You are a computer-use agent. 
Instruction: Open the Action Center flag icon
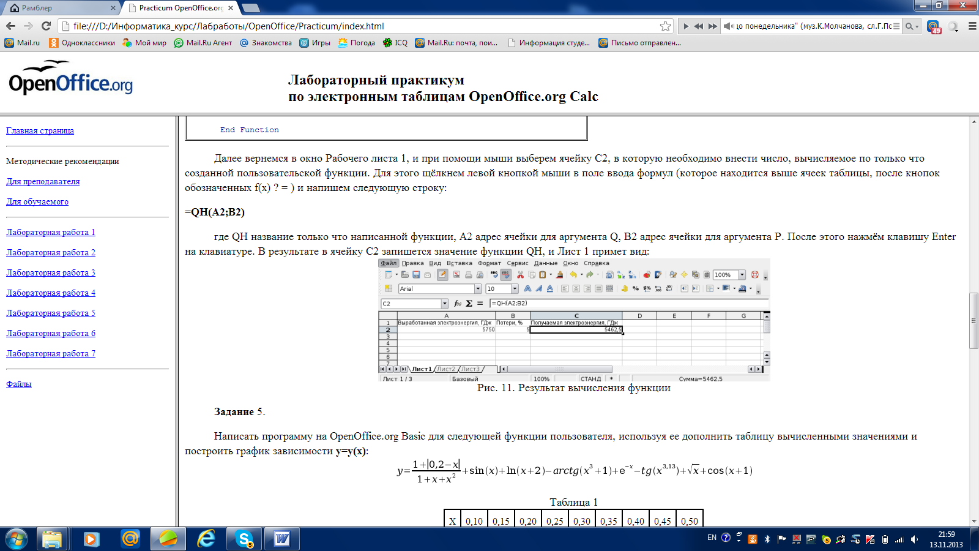[781, 539]
